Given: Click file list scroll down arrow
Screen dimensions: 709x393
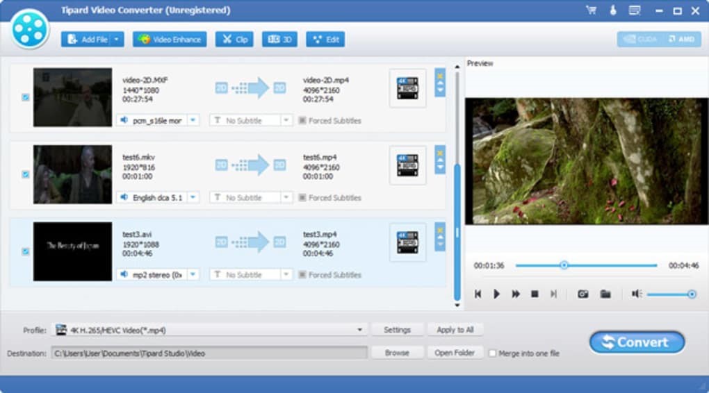Looking at the screenshot, I should (457, 306).
